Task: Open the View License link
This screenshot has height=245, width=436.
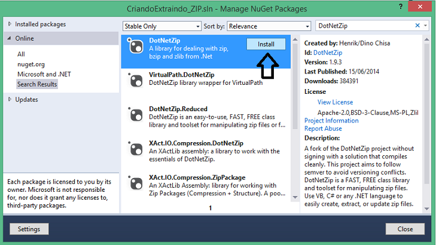Action: (335, 102)
